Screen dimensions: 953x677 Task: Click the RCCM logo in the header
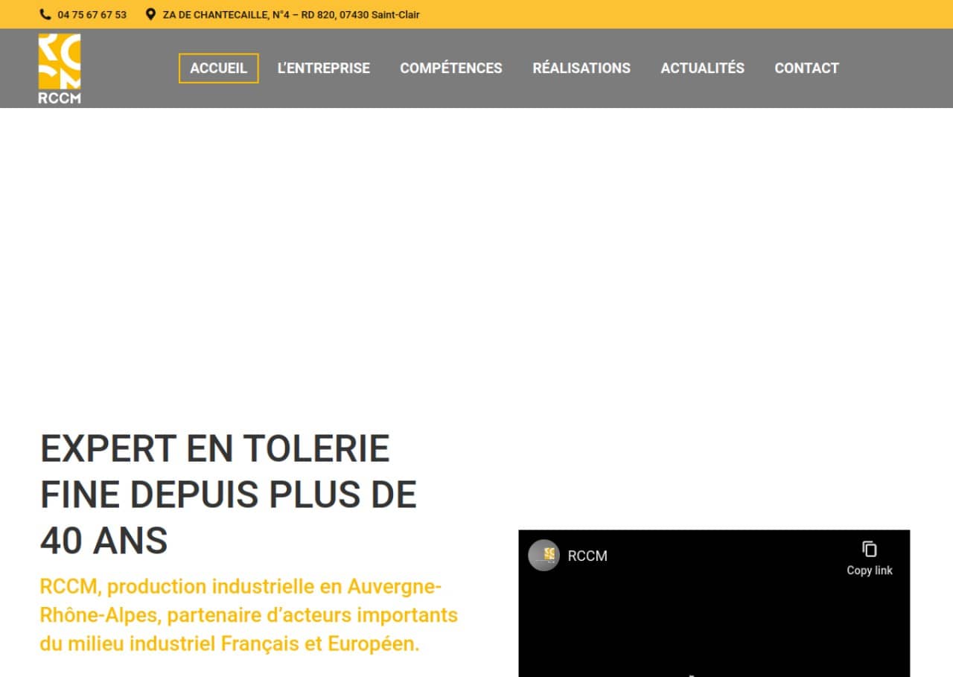coord(60,69)
